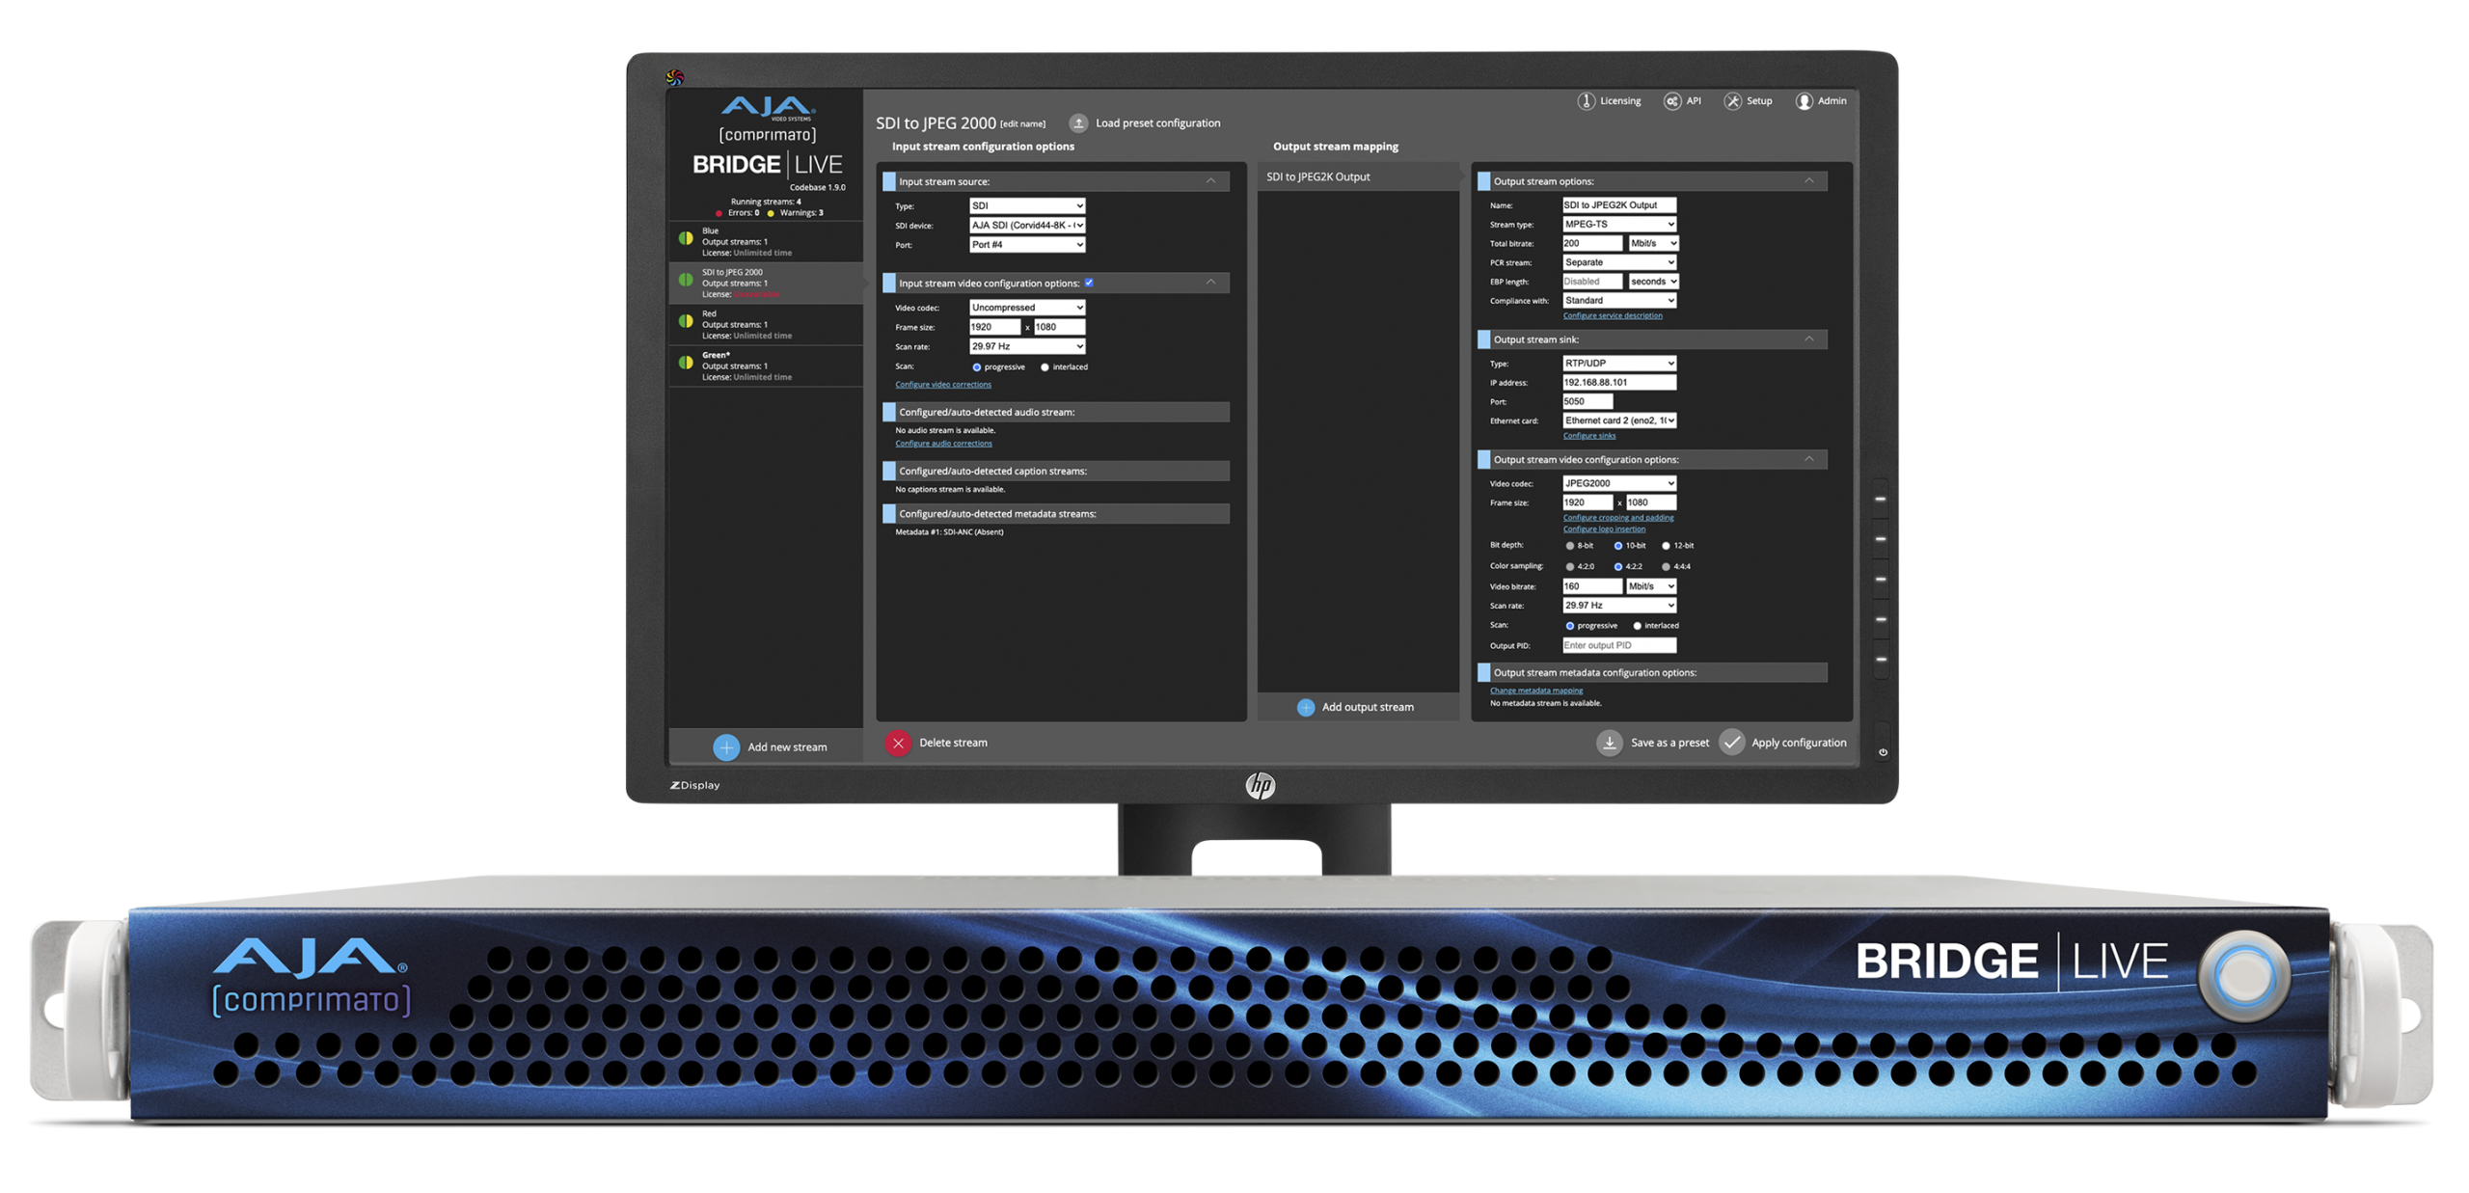2469x1193 pixels.
Task: Click the Licensing key icon
Action: 1585,101
